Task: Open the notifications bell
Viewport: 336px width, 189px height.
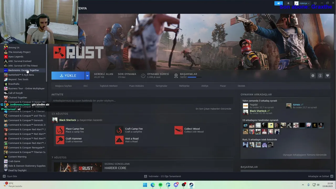Action: [288, 3]
